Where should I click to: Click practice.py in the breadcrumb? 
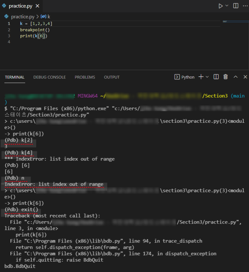point(23,17)
